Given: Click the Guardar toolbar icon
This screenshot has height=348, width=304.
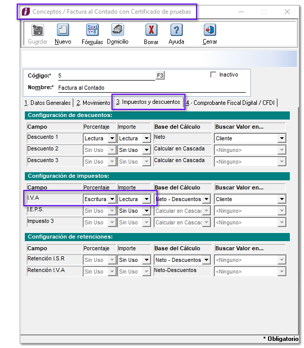Looking at the screenshot, I should (x=37, y=31).
